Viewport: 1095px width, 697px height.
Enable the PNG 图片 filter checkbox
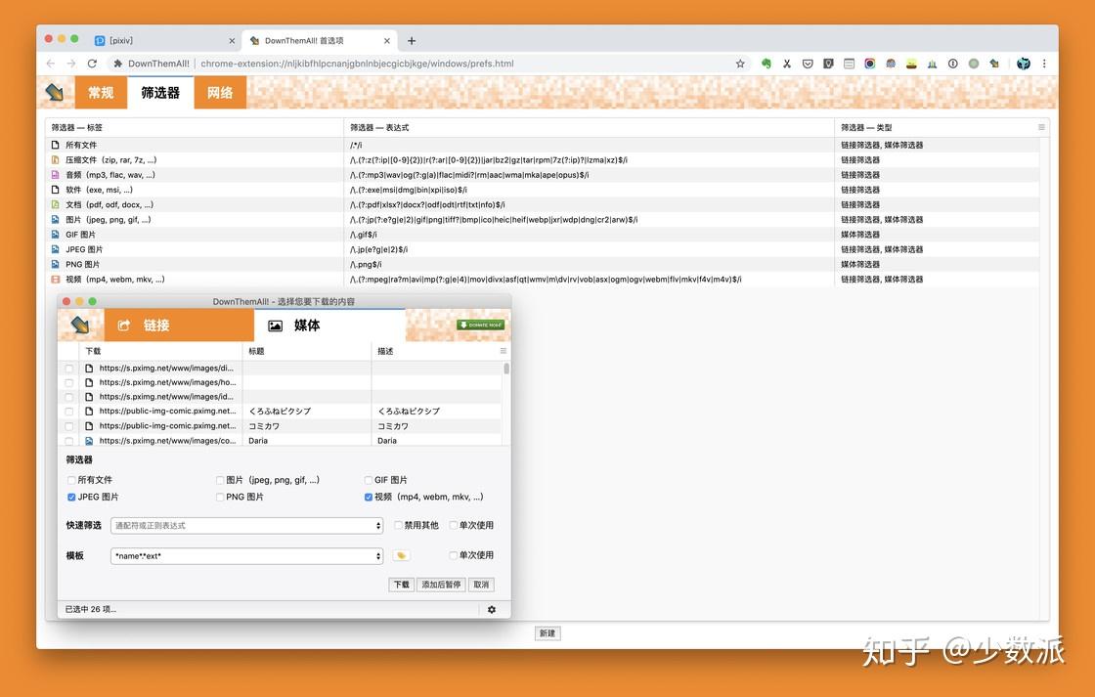[x=220, y=498]
